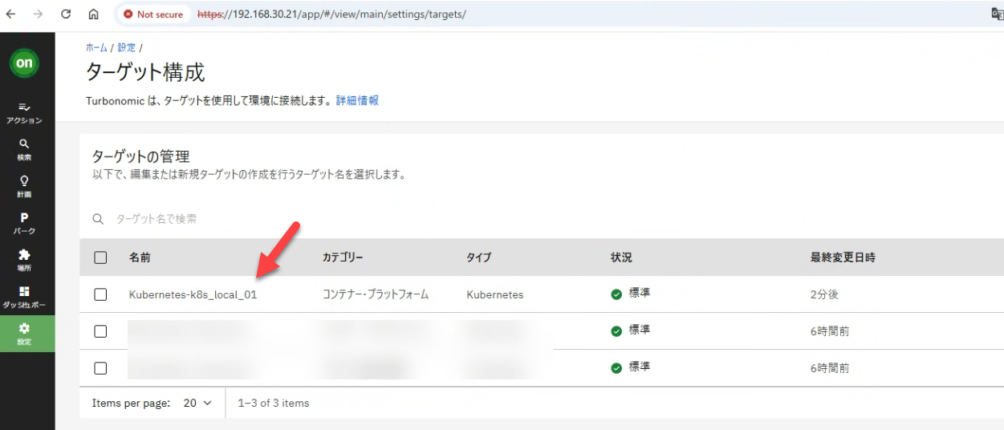Open the Items per page dropdown

pyautogui.click(x=197, y=403)
